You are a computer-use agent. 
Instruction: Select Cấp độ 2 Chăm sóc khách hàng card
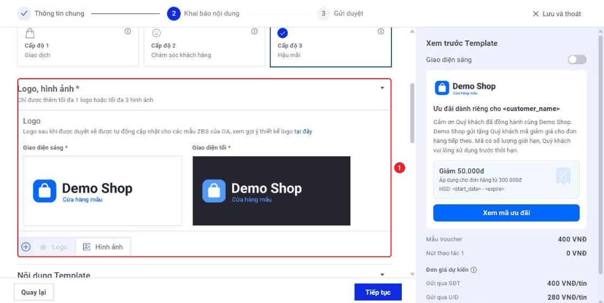tap(204, 47)
